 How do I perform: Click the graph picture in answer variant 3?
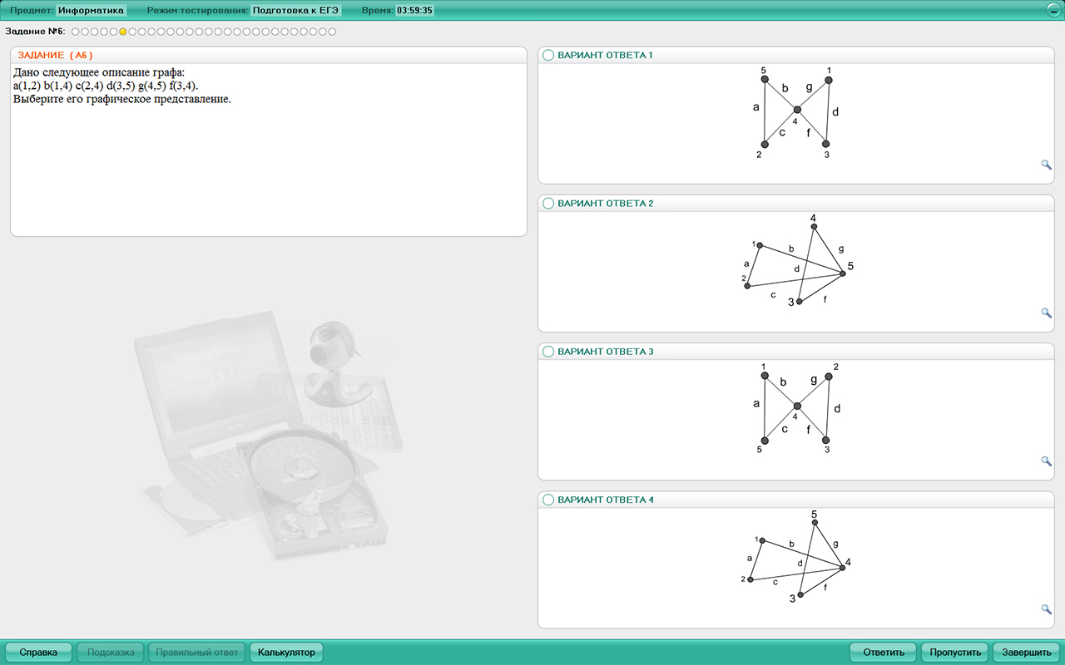(x=797, y=409)
